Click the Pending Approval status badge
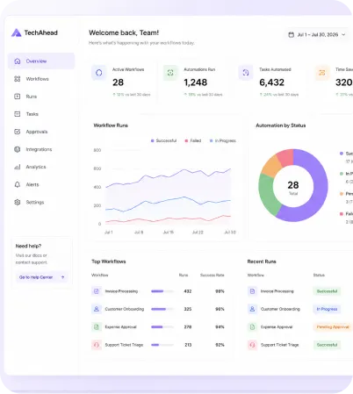Image resolution: width=353 pixels, height=394 pixels. pos(333,326)
